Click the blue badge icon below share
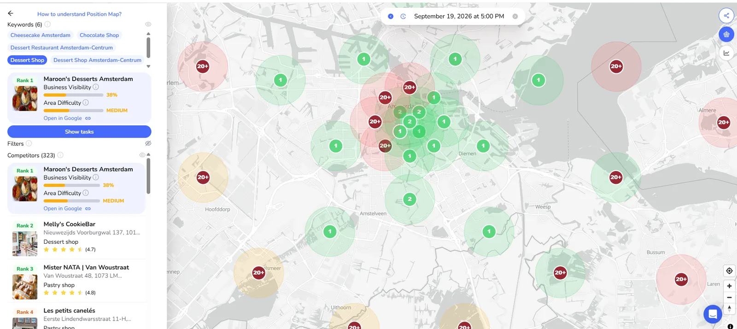 (x=726, y=34)
